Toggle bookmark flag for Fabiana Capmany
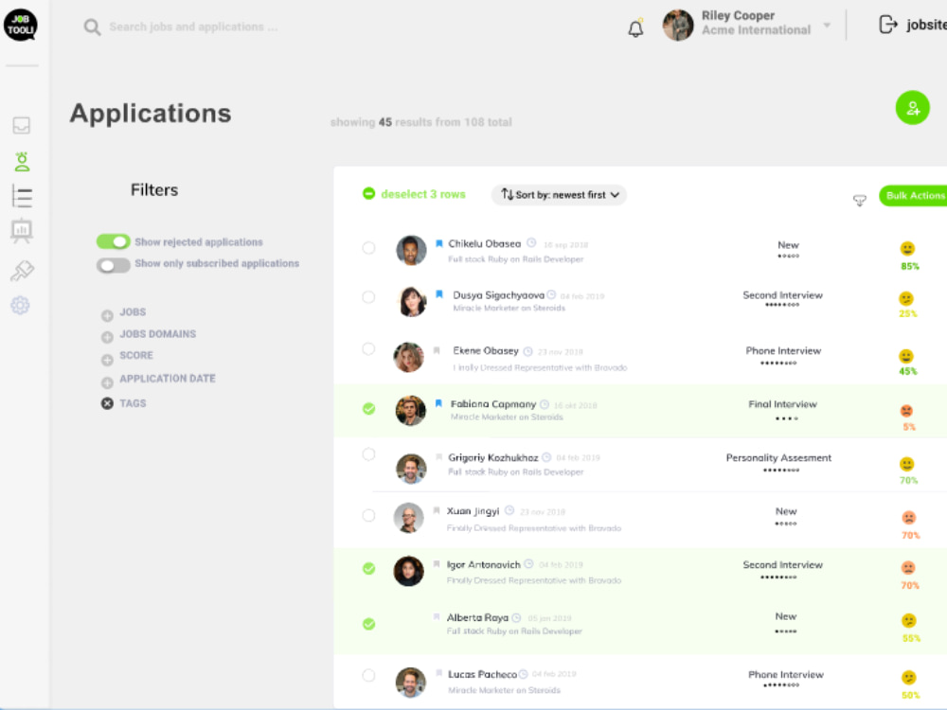The image size is (947, 710). tap(438, 402)
